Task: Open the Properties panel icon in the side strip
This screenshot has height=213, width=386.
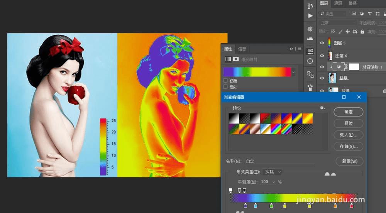Action: (x=310, y=51)
